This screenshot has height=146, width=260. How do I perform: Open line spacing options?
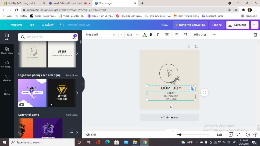[x=186, y=34]
